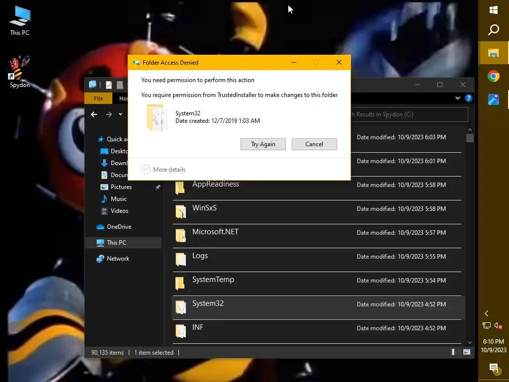
Task: Switch to details view in status bar
Action: click(x=456, y=352)
